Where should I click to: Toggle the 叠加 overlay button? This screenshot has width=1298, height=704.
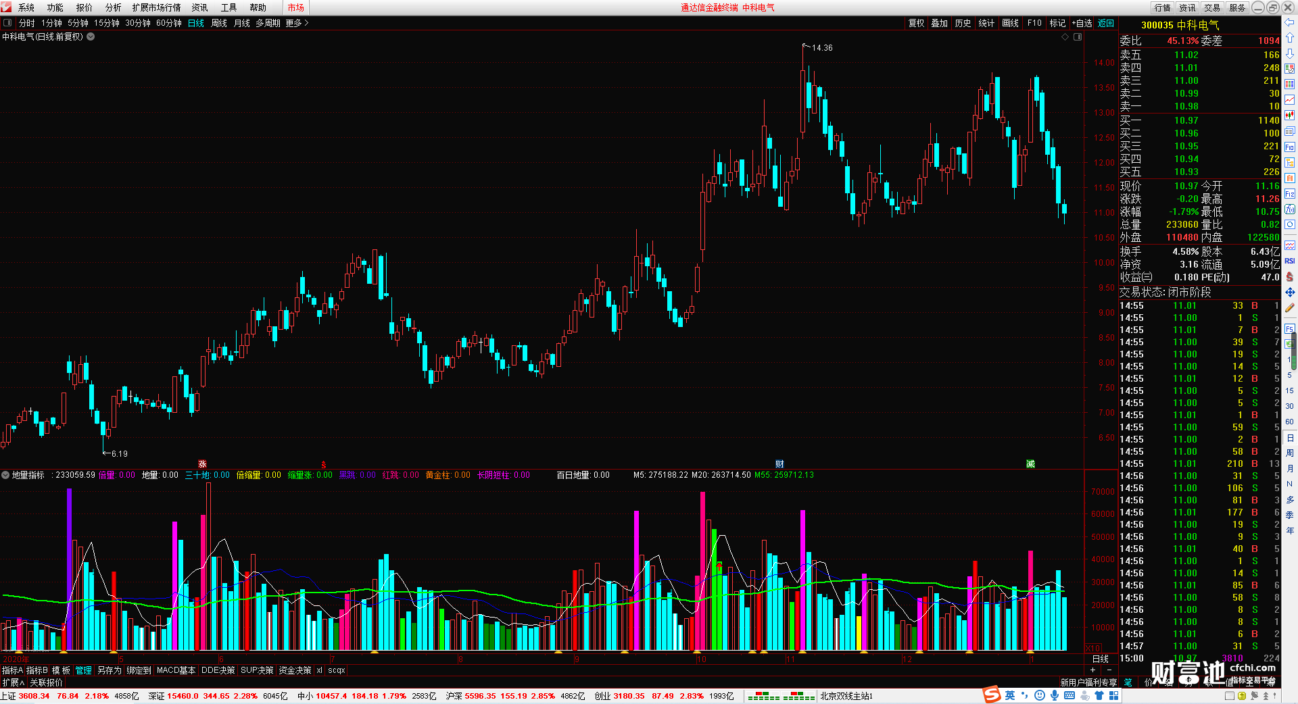click(x=939, y=23)
